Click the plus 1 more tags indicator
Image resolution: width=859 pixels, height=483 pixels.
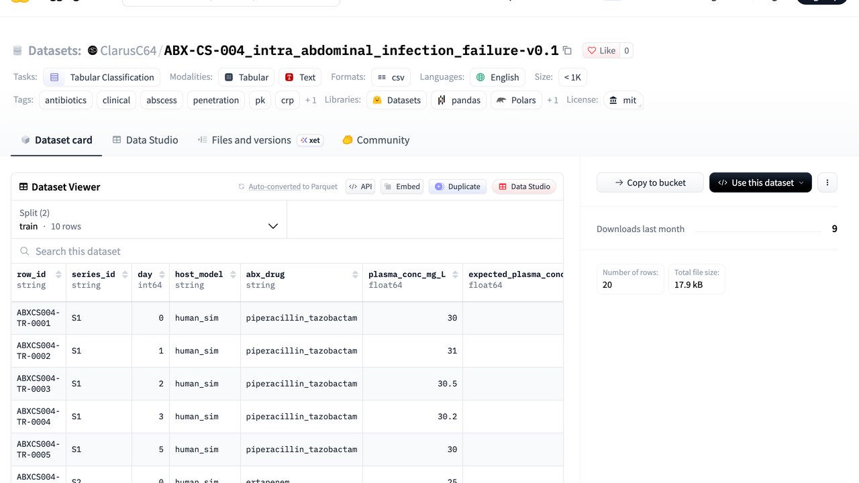click(x=311, y=100)
